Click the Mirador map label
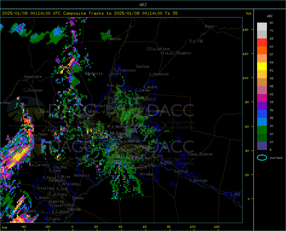 146,174
